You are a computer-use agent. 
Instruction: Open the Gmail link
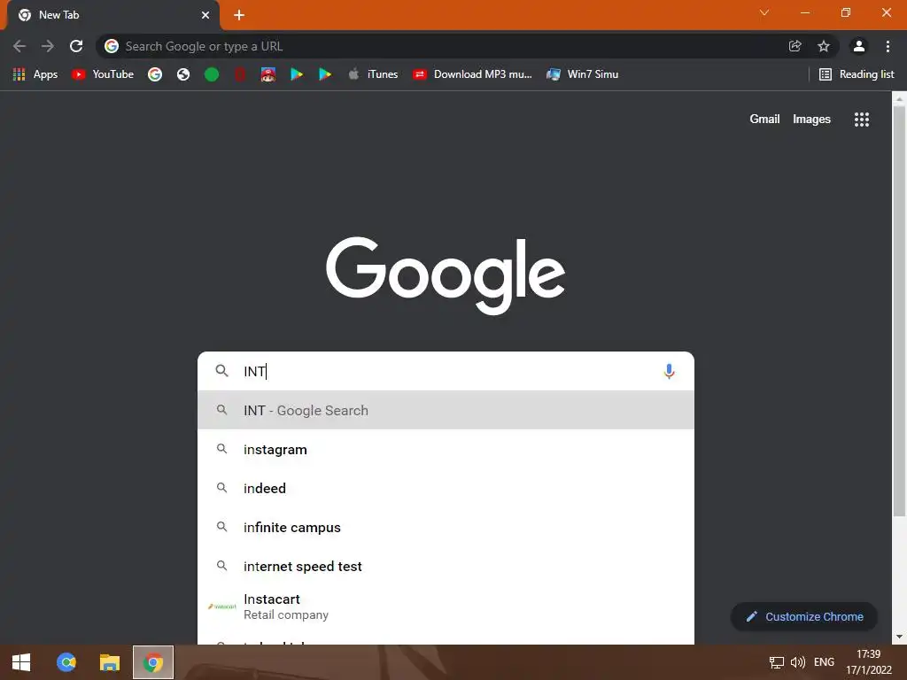click(x=764, y=120)
